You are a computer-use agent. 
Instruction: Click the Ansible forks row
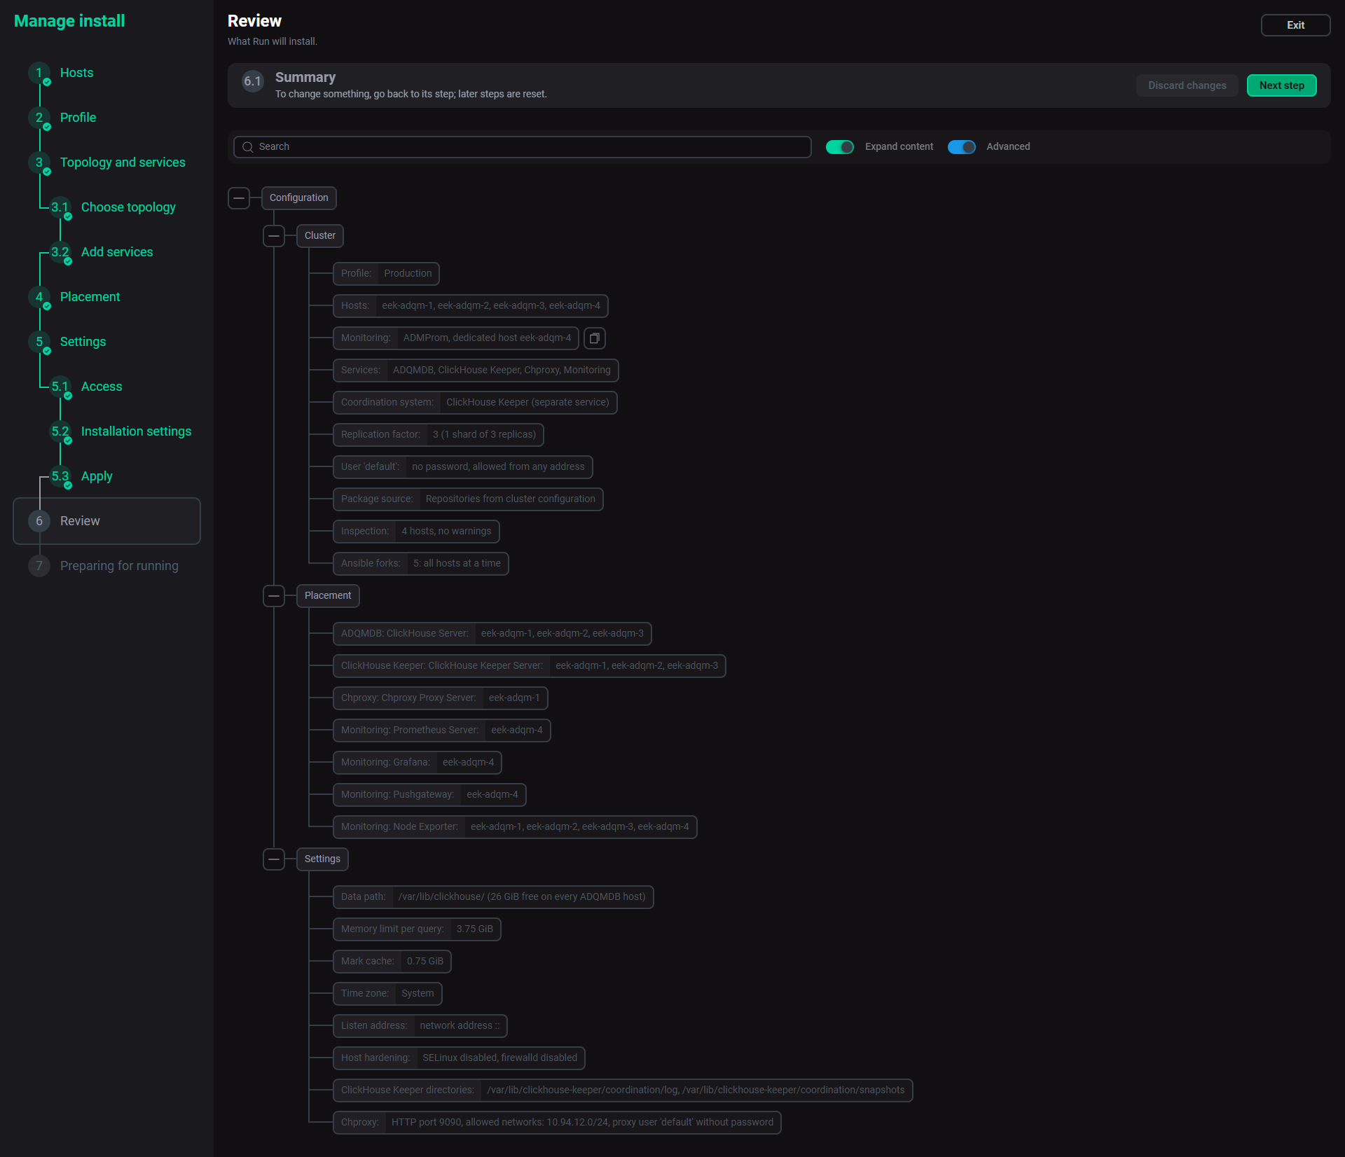point(420,564)
